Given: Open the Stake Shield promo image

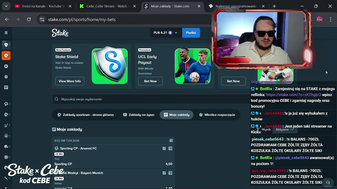Looking at the screenshot, I should pyautogui.click(x=110, y=65).
